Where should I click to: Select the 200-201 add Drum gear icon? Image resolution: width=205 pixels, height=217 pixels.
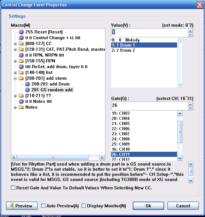tap(28, 84)
